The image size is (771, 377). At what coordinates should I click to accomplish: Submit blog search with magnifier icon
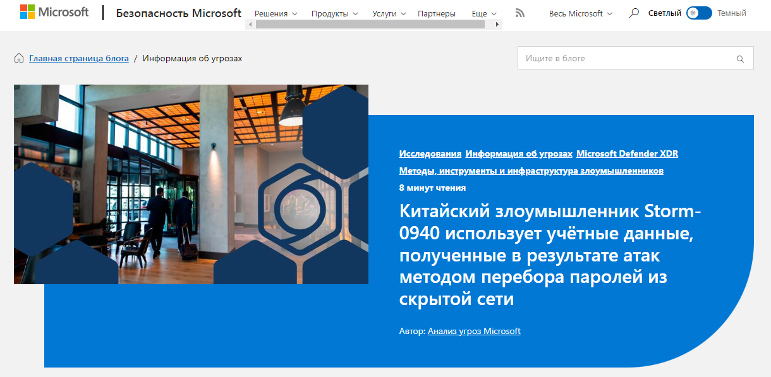point(740,59)
